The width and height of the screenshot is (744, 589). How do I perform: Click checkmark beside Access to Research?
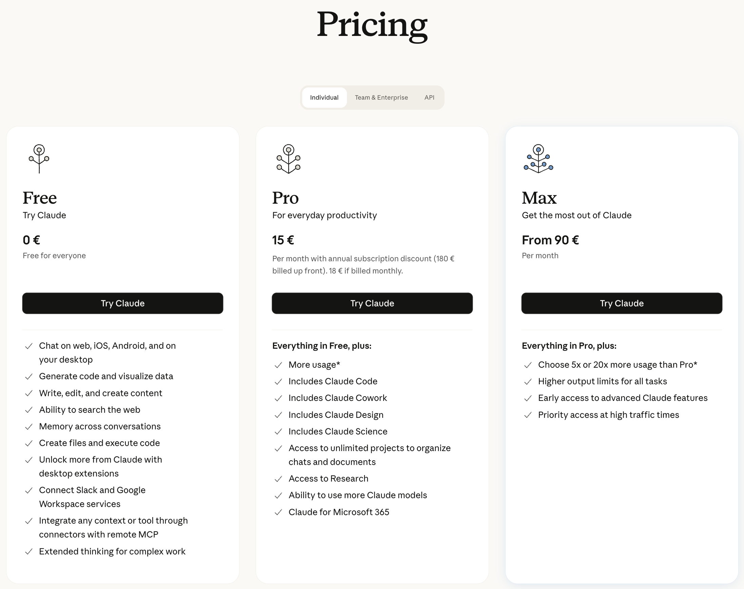click(278, 479)
